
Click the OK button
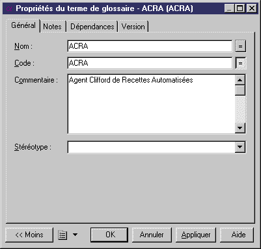[109, 235]
